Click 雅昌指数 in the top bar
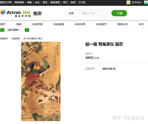The image size is (148, 124). [x=19, y=2]
